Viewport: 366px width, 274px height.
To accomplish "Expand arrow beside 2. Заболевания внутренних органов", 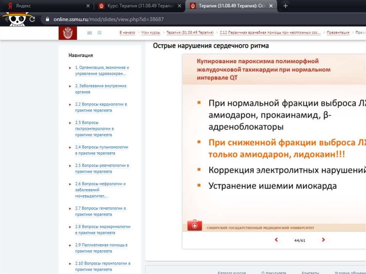I will [70, 86].
